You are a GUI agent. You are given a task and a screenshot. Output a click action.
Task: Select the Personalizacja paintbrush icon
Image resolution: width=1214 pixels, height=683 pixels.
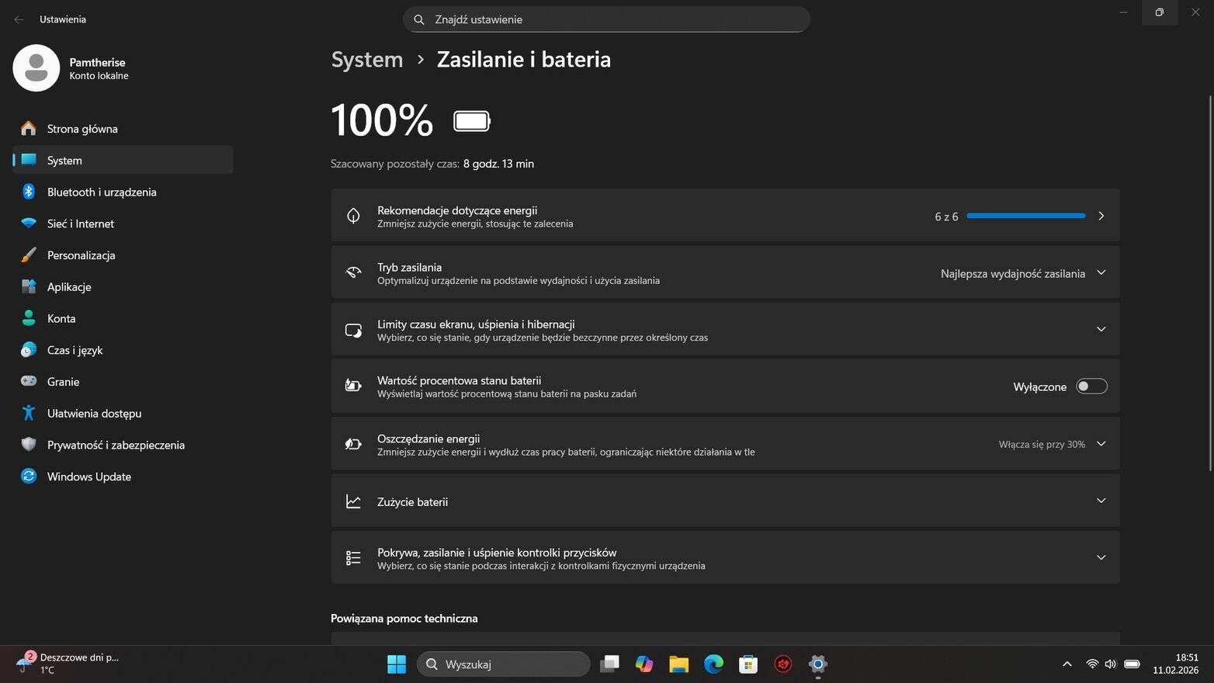29,255
